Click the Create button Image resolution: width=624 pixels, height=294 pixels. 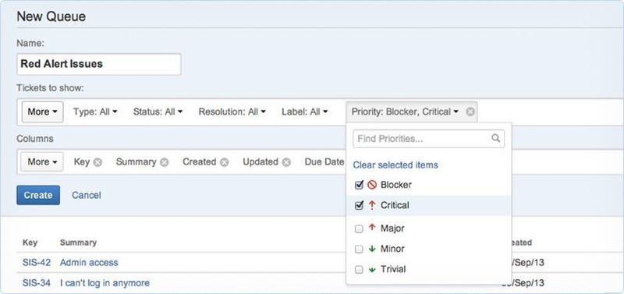tap(38, 195)
